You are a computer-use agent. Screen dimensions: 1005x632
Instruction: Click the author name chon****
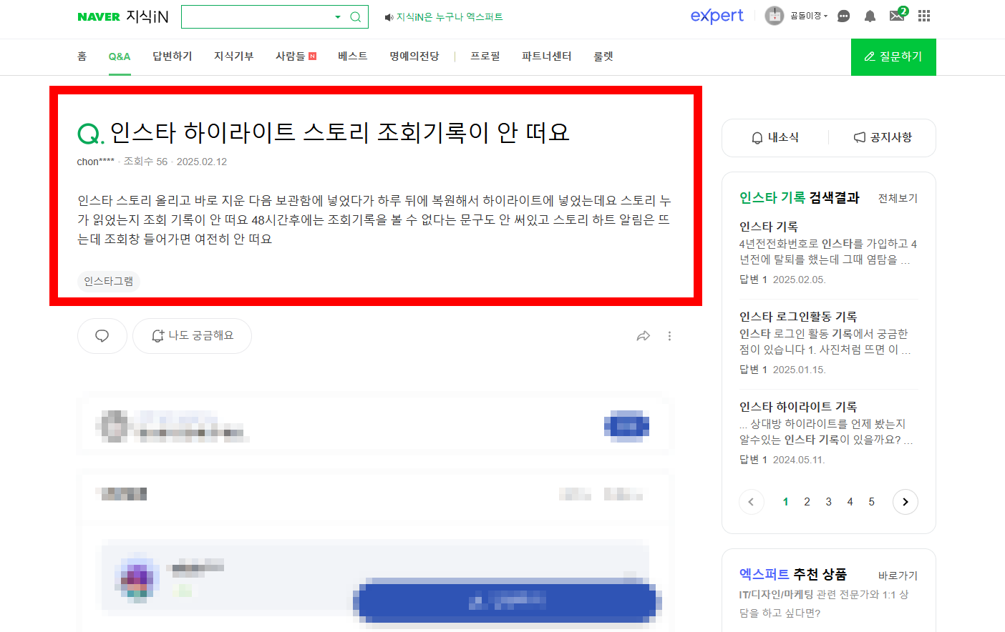[x=95, y=162]
